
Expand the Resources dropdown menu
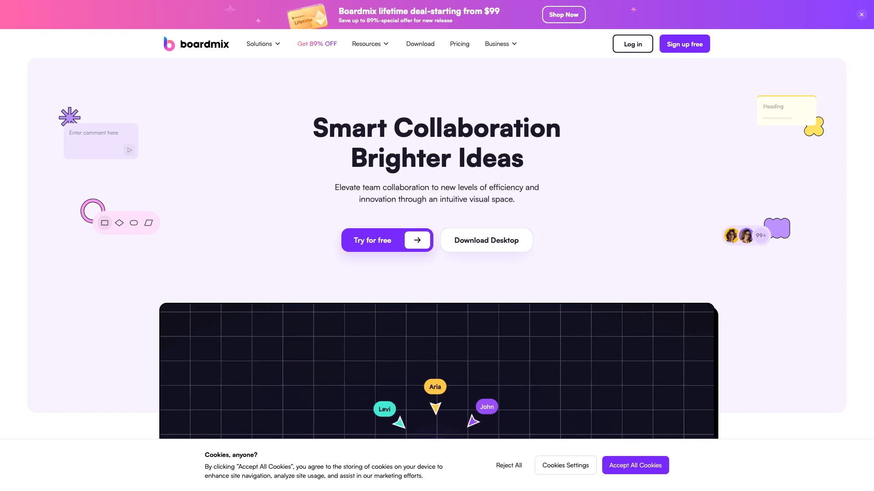[369, 43]
